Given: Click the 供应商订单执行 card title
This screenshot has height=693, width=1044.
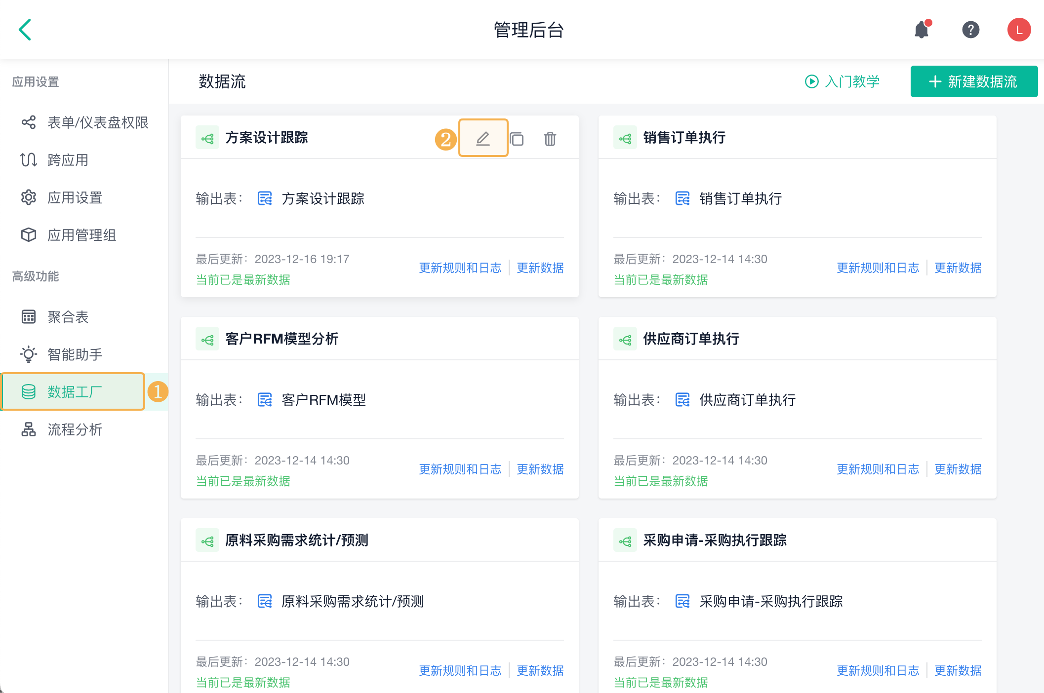Looking at the screenshot, I should coord(691,339).
